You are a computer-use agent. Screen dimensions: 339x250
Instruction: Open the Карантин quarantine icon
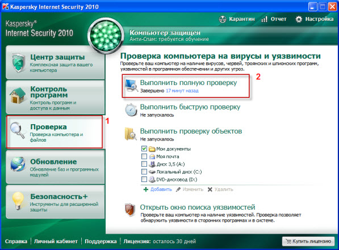click(223, 19)
